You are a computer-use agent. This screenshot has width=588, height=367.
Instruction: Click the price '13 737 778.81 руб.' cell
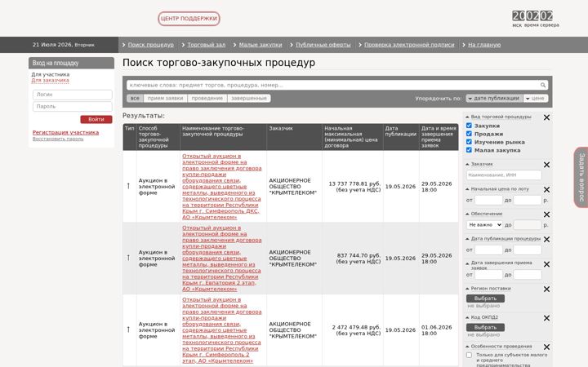click(x=354, y=187)
